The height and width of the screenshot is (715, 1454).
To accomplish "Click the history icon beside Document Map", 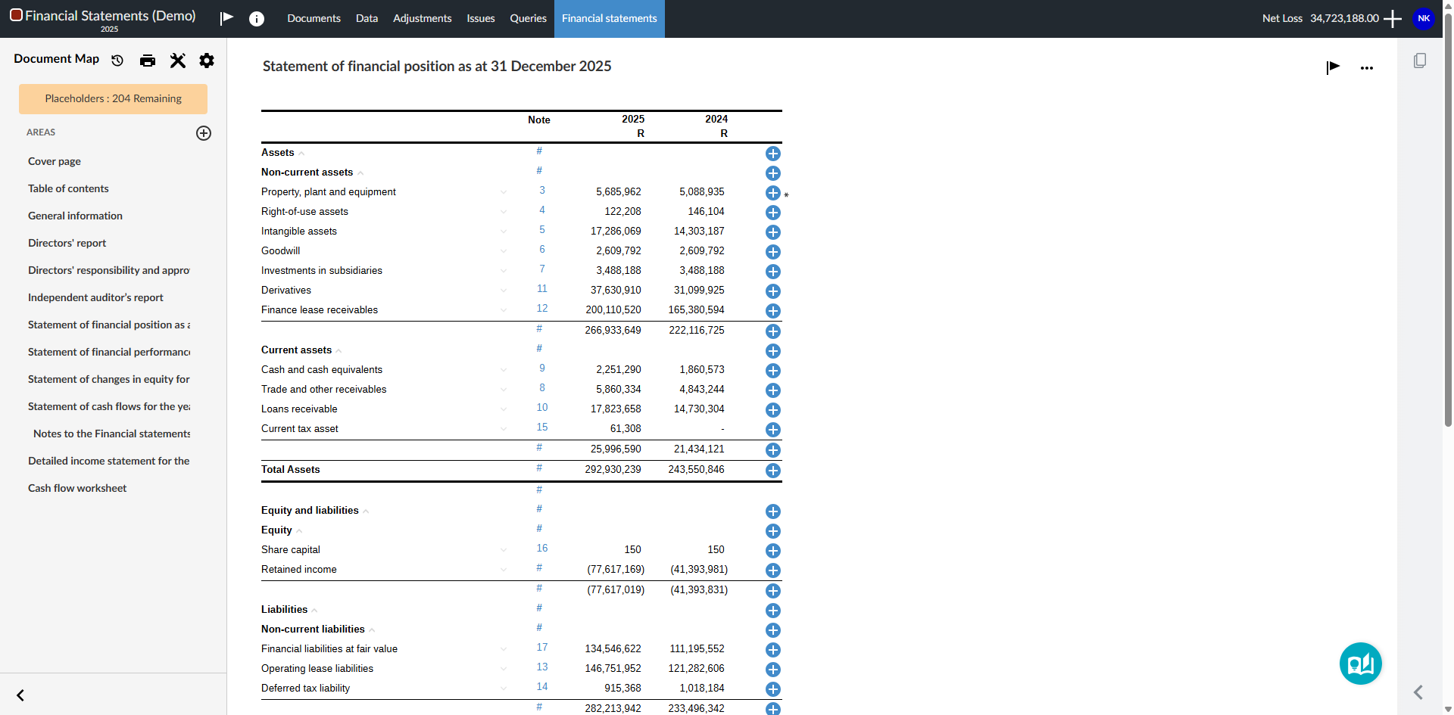I will click(117, 61).
